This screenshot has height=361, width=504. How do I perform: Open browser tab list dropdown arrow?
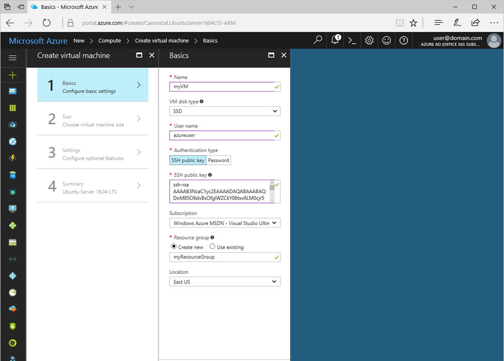click(131, 7)
